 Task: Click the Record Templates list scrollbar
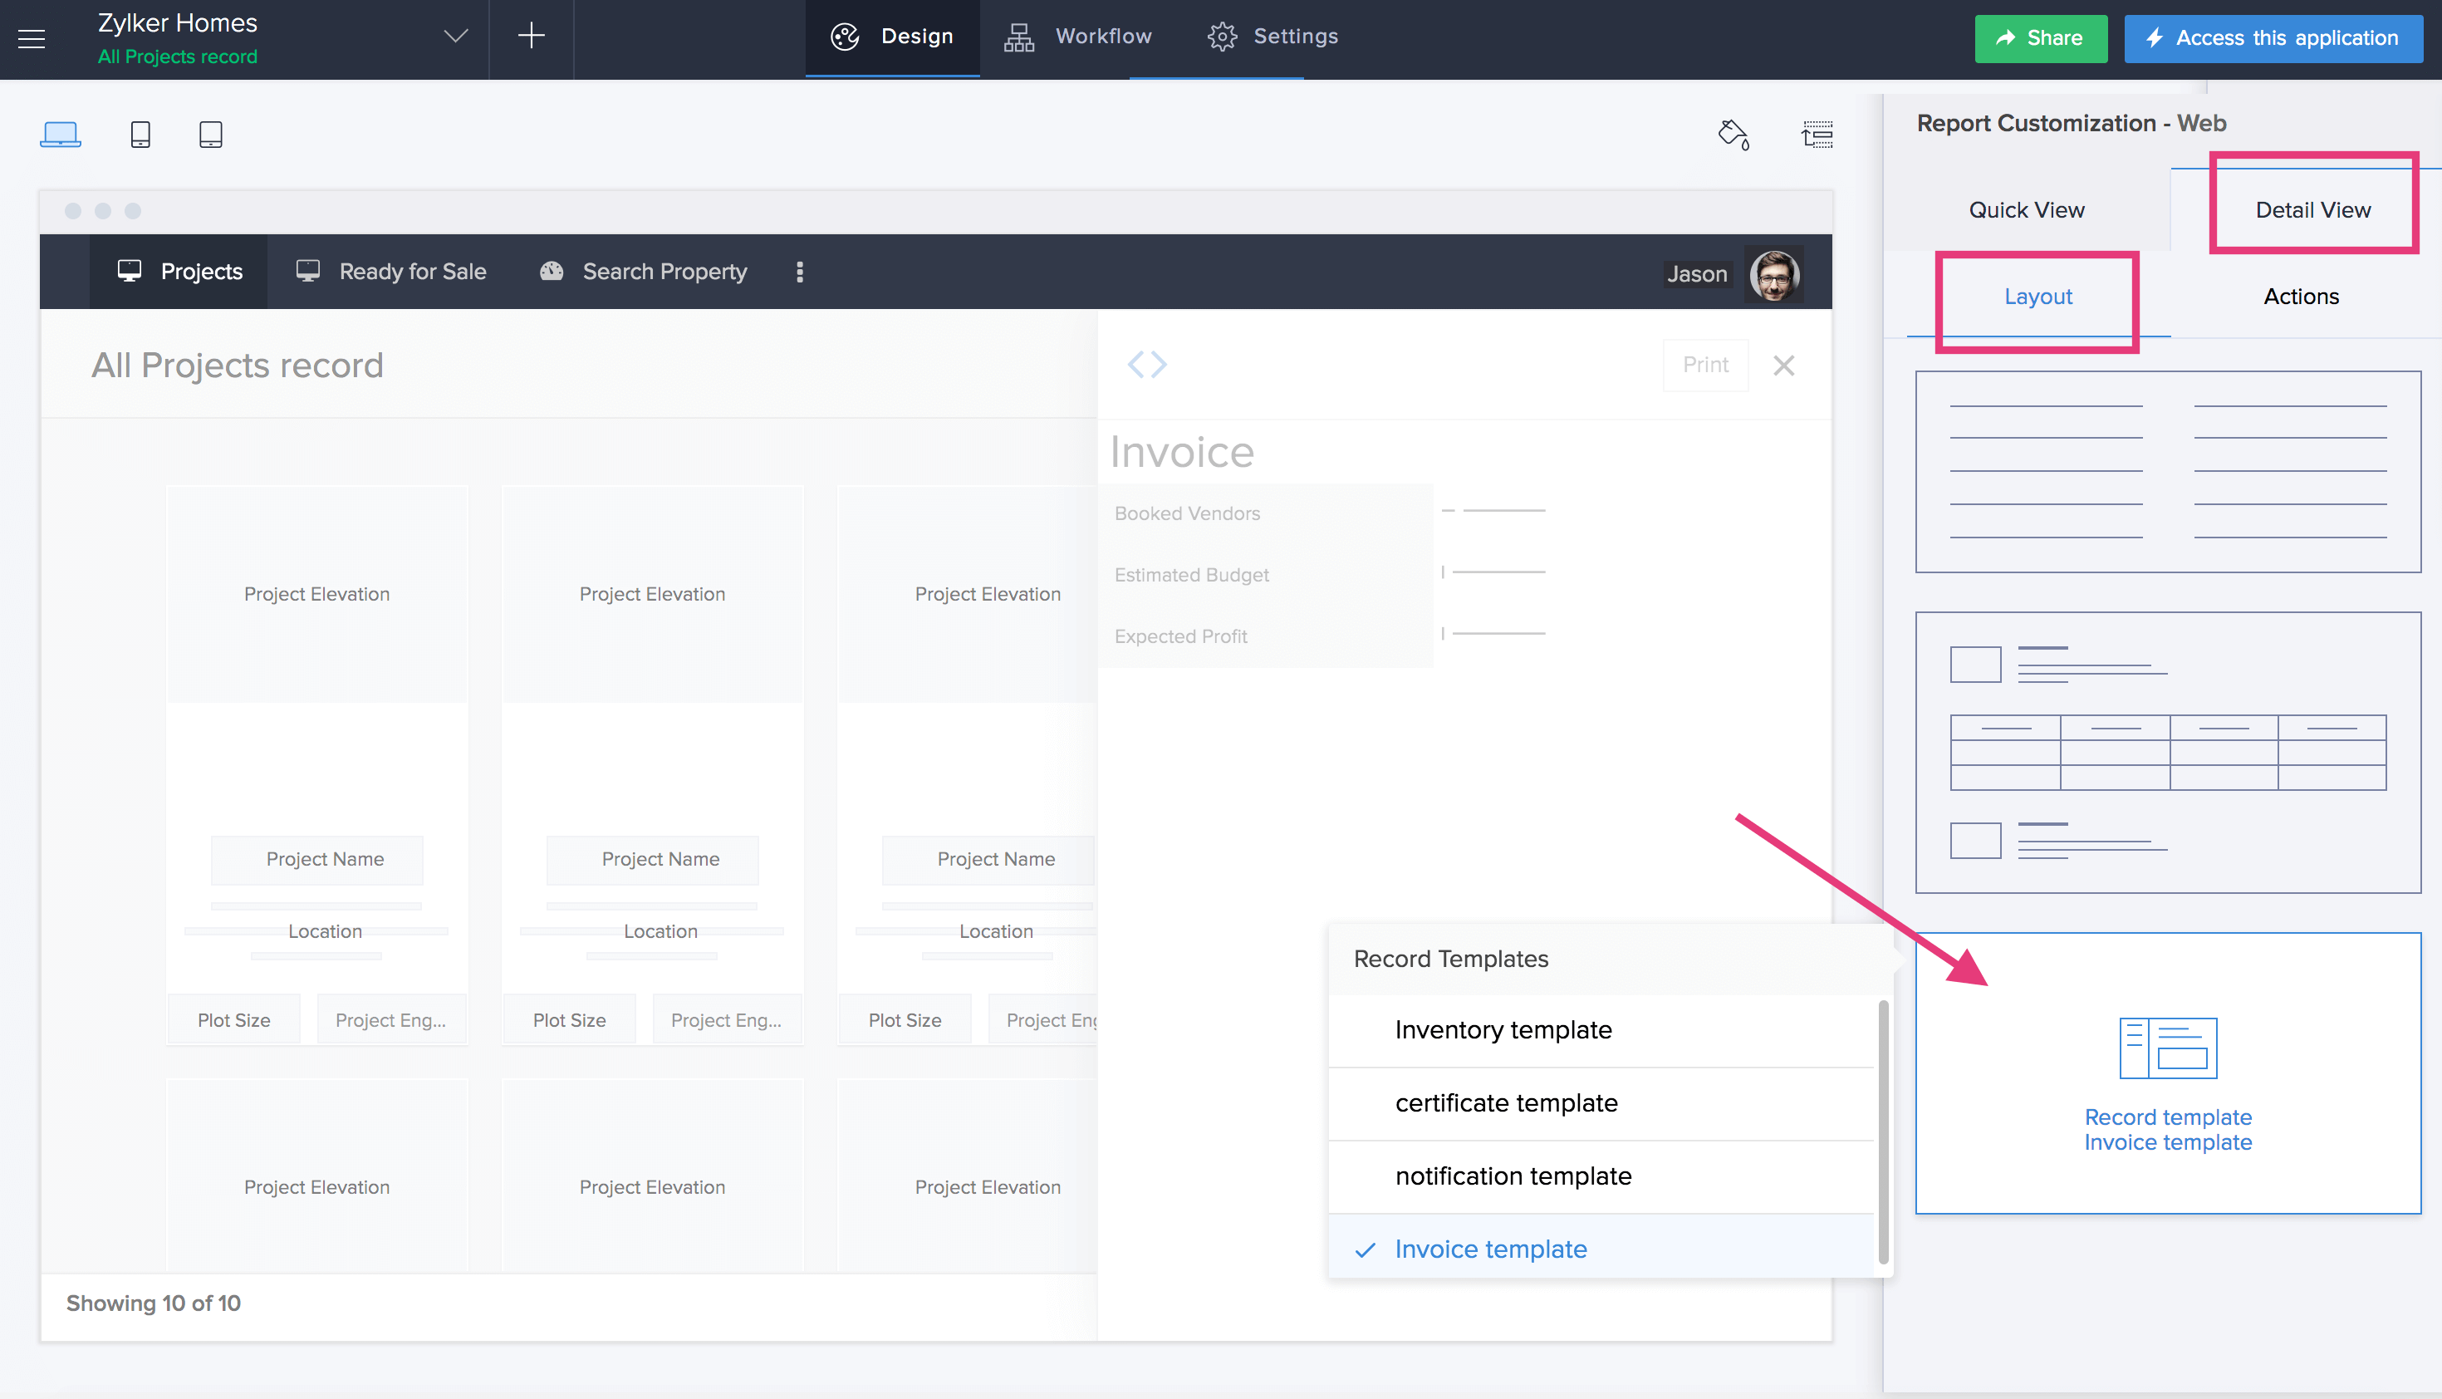pyautogui.click(x=1883, y=1131)
